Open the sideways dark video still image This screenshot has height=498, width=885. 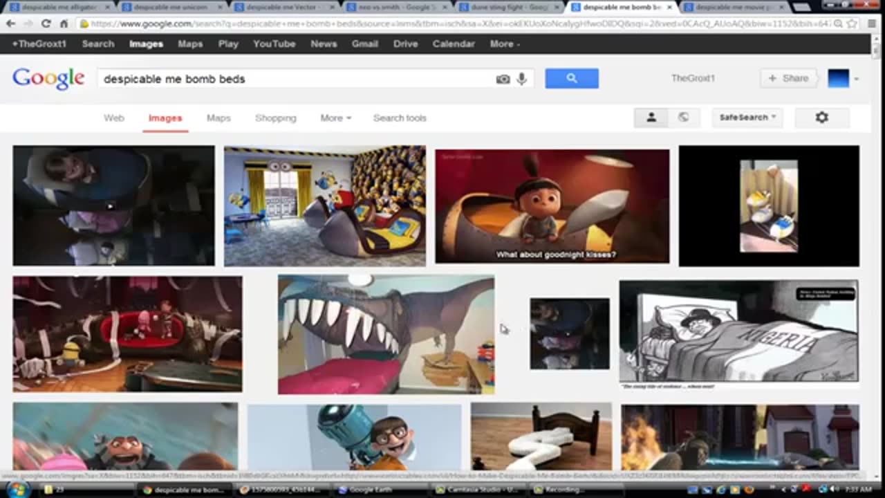pos(113,205)
